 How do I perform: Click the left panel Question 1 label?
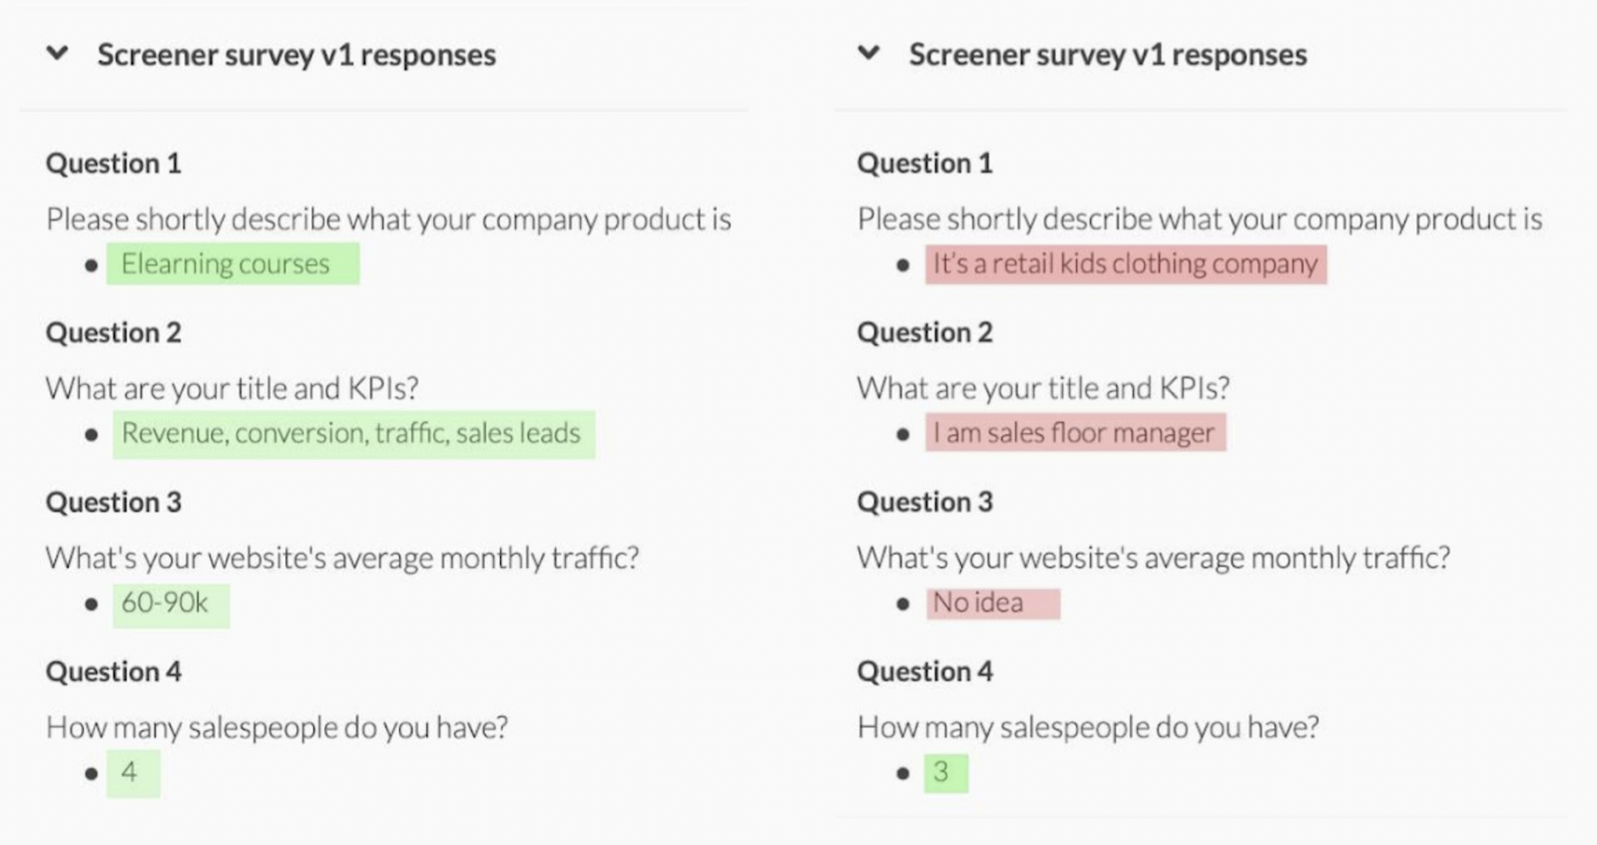click(x=114, y=163)
